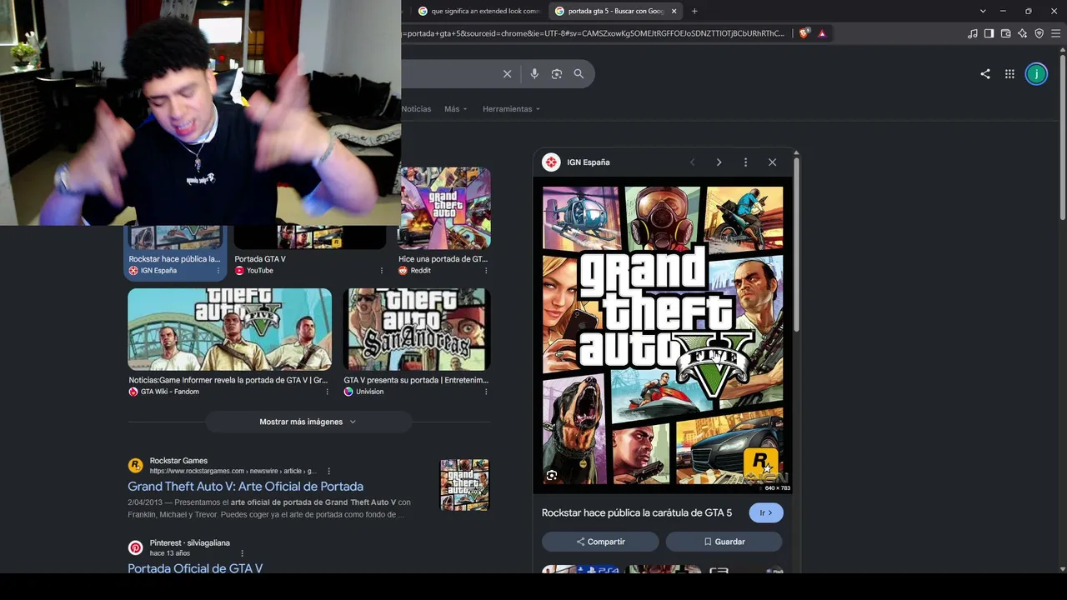Click the 'Compartir' button
Image resolution: width=1067 pixels, height=600 pixels.
[600, 542]
